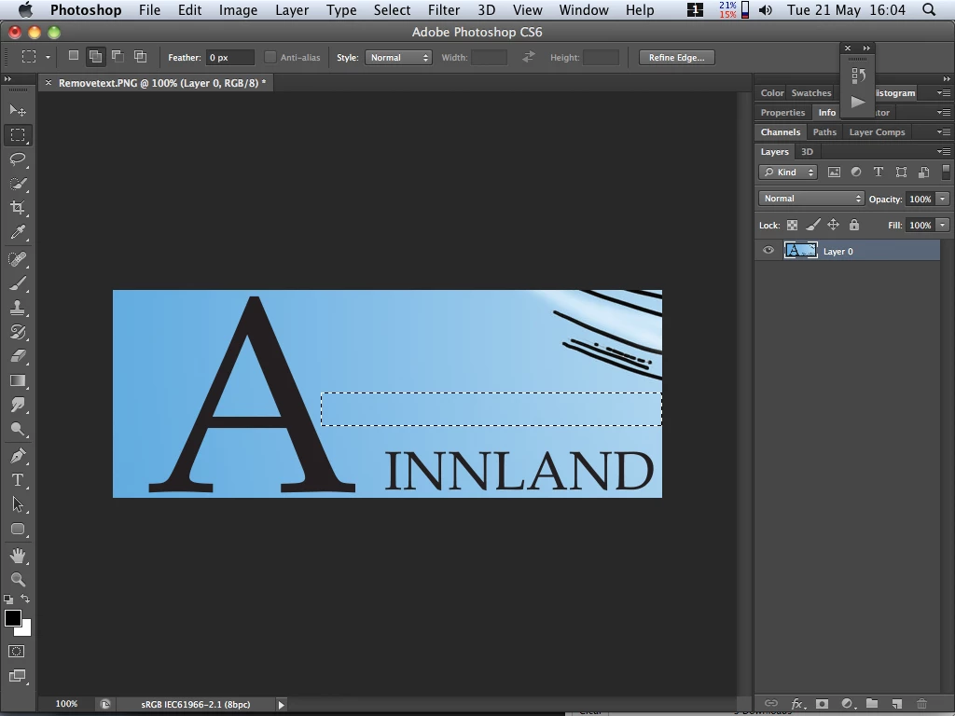
Task: Select the History Brush tool
Action: click(18, 332)
